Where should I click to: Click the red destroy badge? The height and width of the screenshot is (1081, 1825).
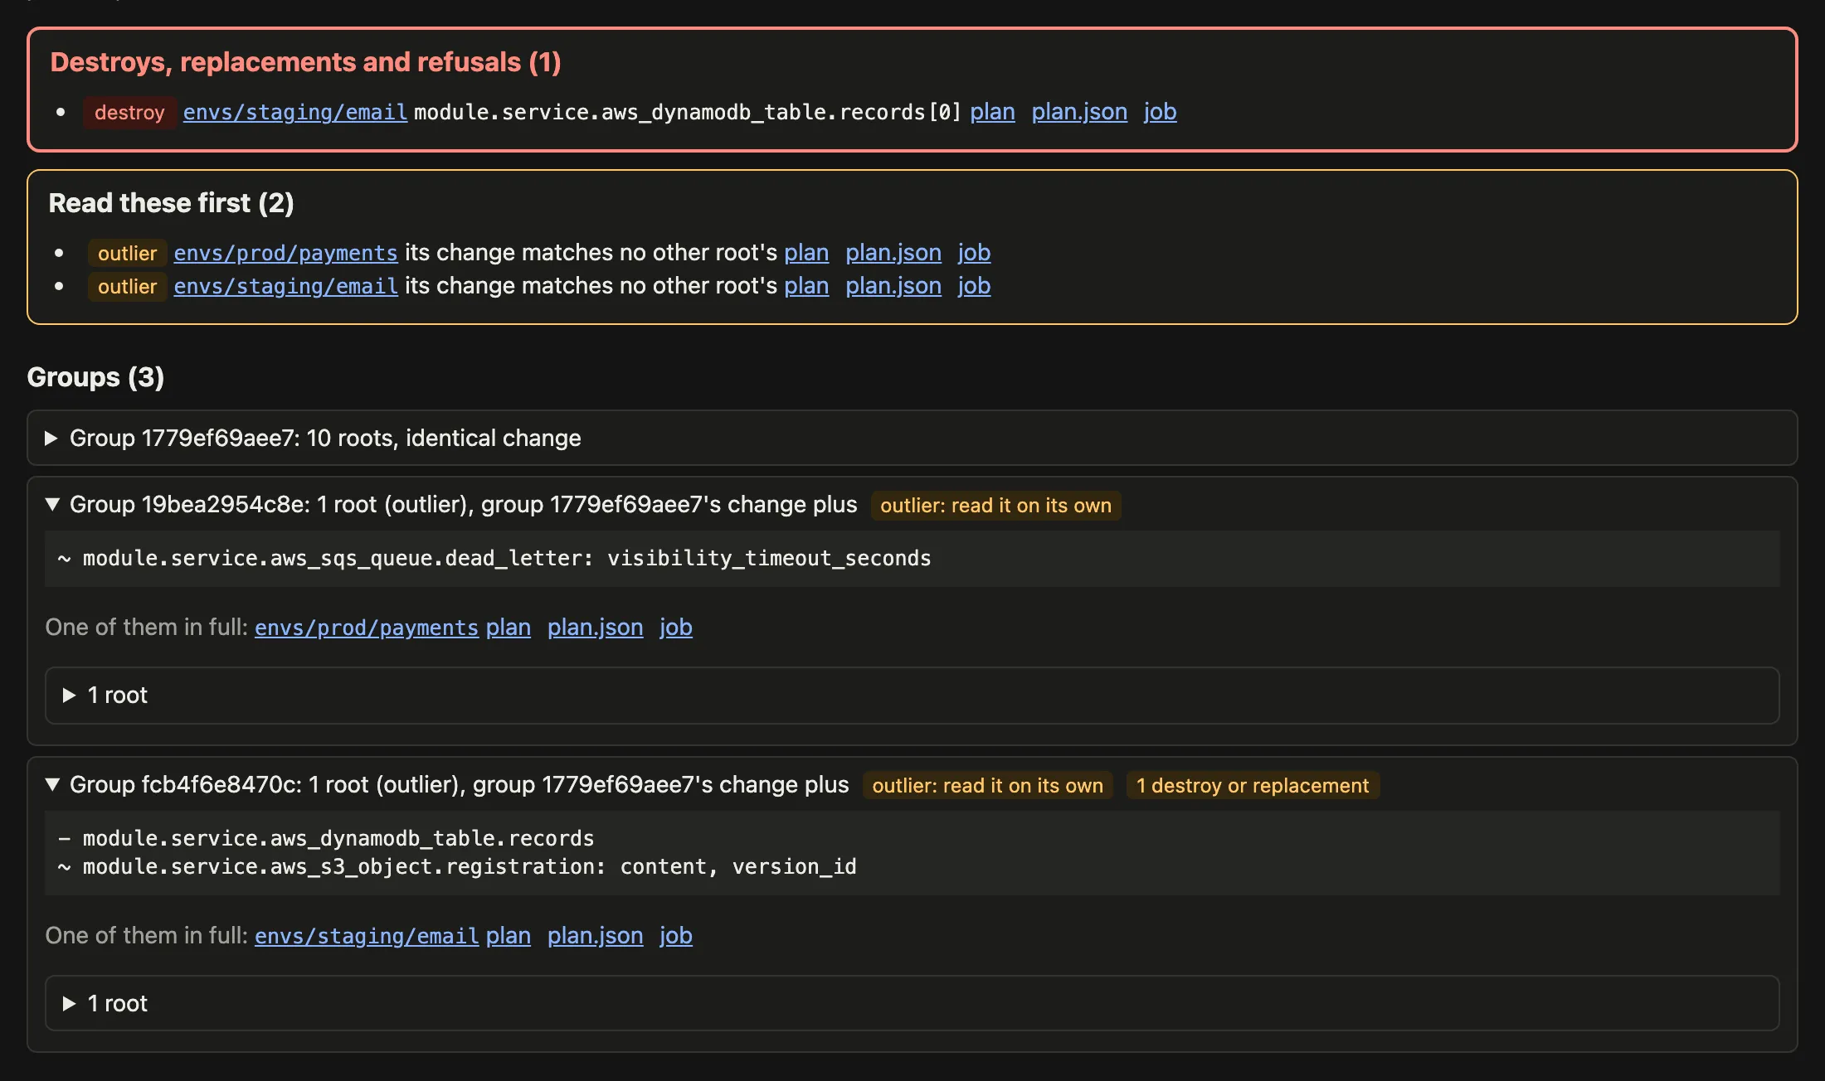tap(129, 113)
